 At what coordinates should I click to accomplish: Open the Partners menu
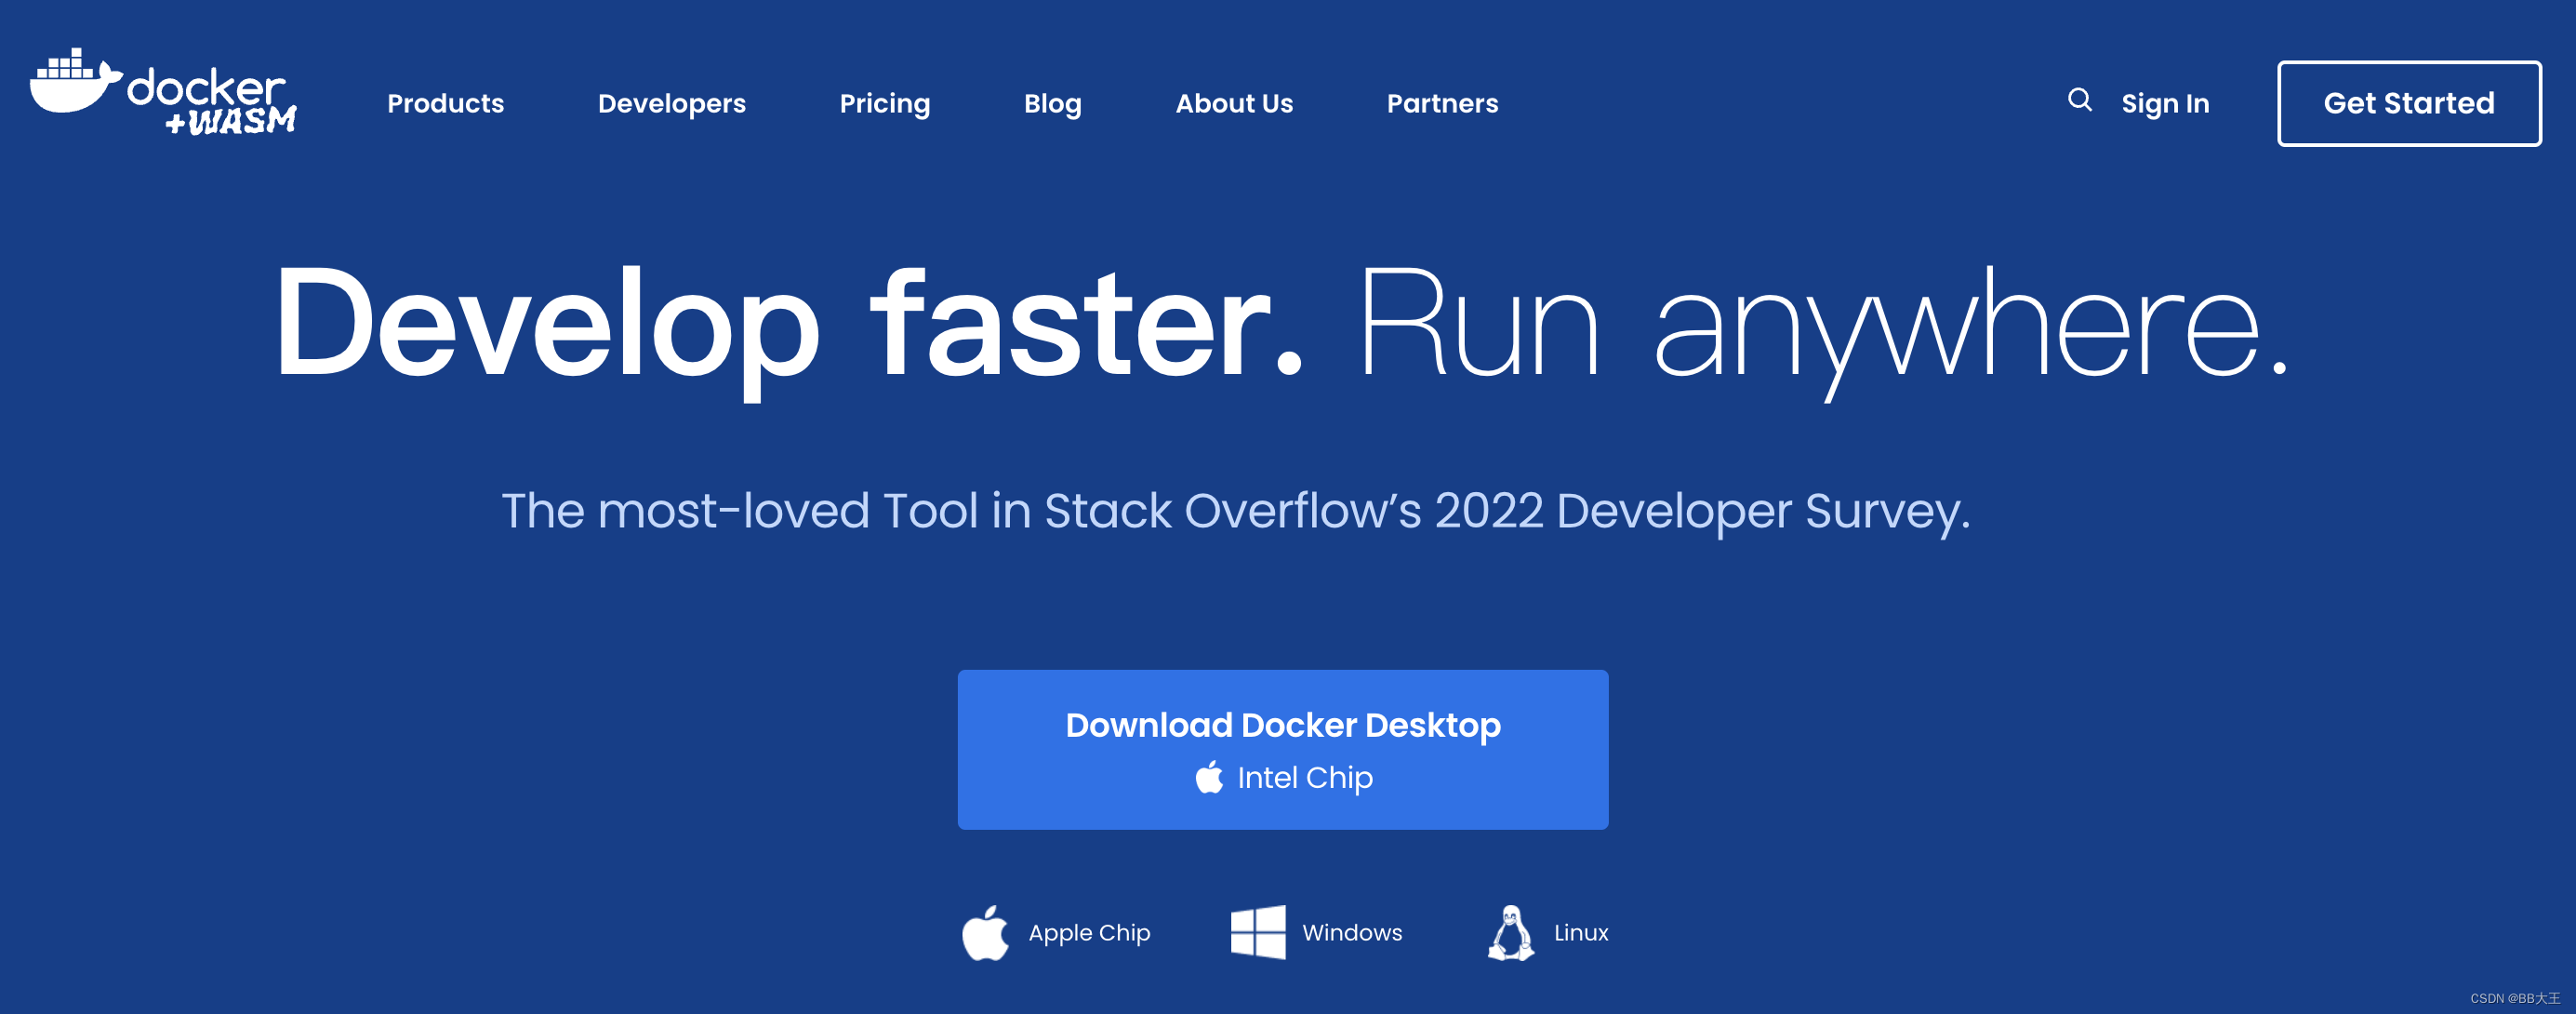1441,104
